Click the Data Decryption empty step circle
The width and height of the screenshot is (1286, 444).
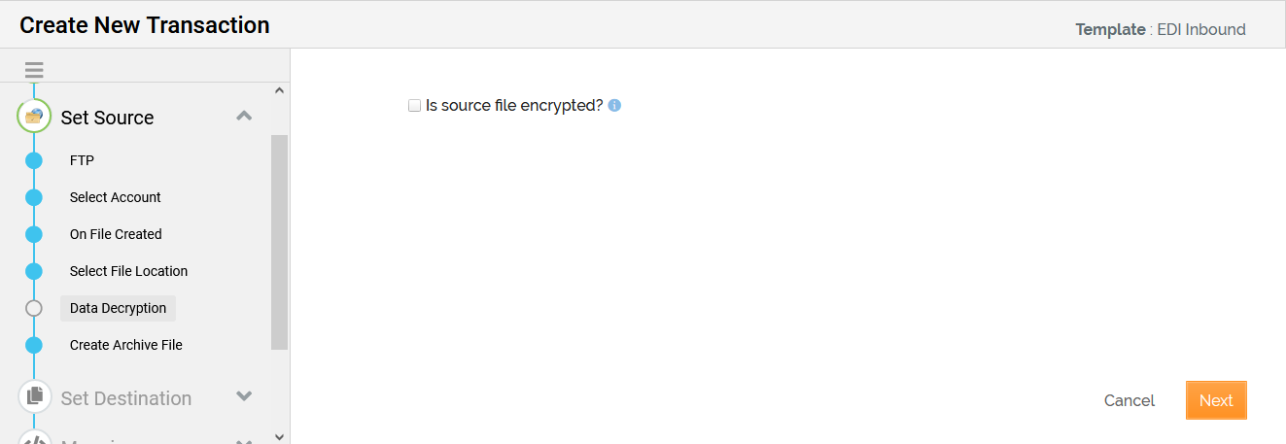34,308
